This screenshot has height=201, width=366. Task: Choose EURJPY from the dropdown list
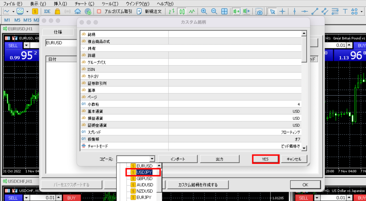pos(144,197)
